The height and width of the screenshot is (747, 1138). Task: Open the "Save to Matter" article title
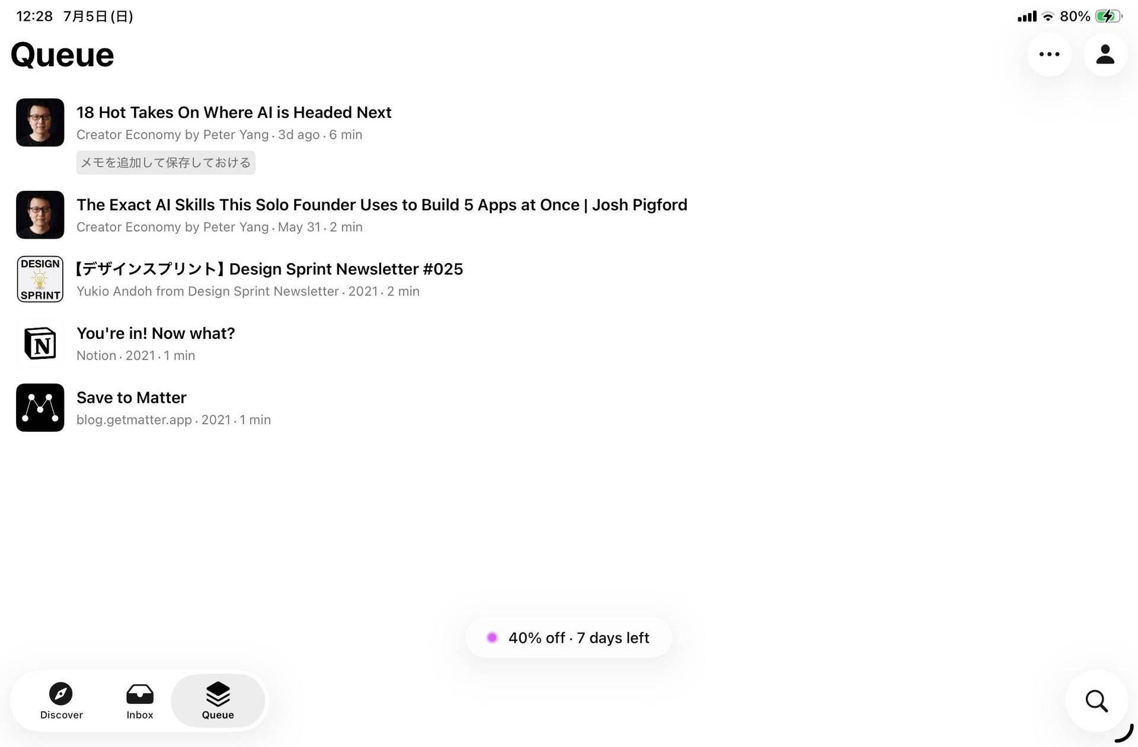pyautogui.click(x=132, y=397)
